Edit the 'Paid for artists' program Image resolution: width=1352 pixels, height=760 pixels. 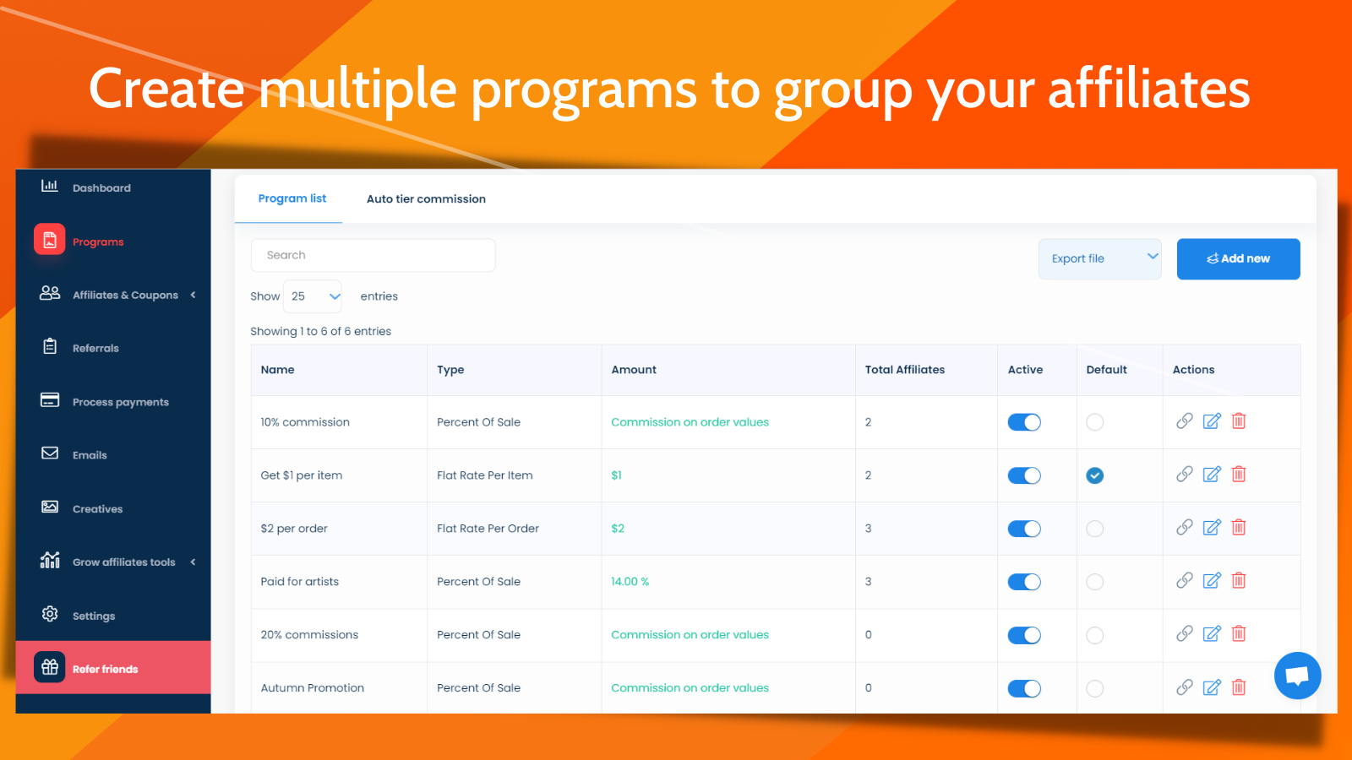pos(1211,580)
